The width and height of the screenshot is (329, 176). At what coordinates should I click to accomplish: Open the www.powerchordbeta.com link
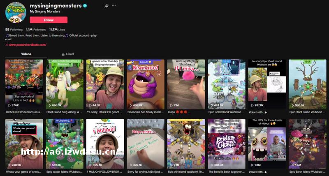[x=28, y=45]
